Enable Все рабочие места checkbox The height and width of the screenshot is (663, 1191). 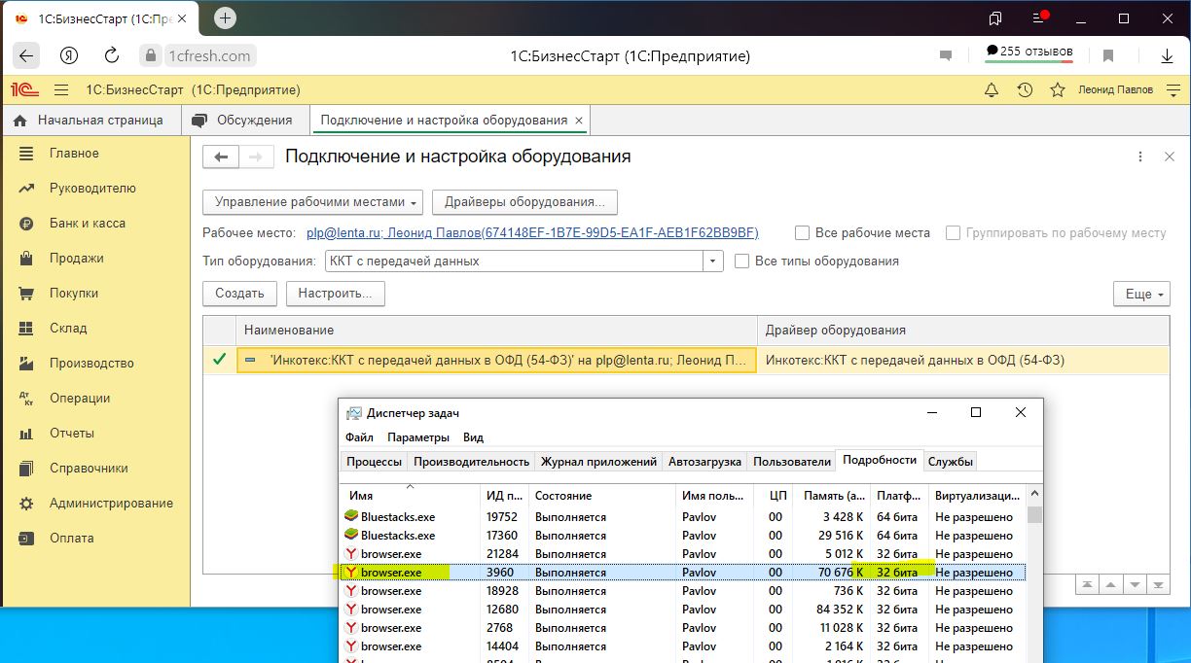803,233
